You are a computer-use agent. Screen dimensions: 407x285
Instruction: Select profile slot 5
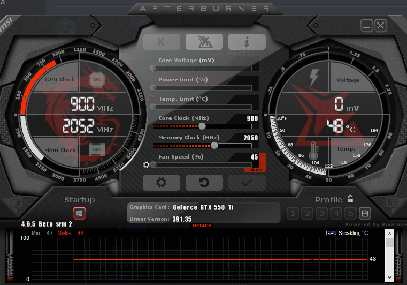point(350,213)
